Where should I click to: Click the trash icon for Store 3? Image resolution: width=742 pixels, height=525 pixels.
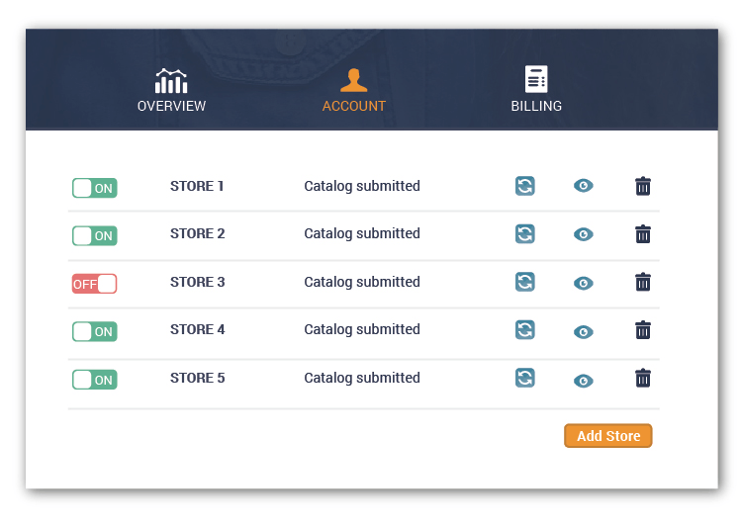(x=643, y=282)
